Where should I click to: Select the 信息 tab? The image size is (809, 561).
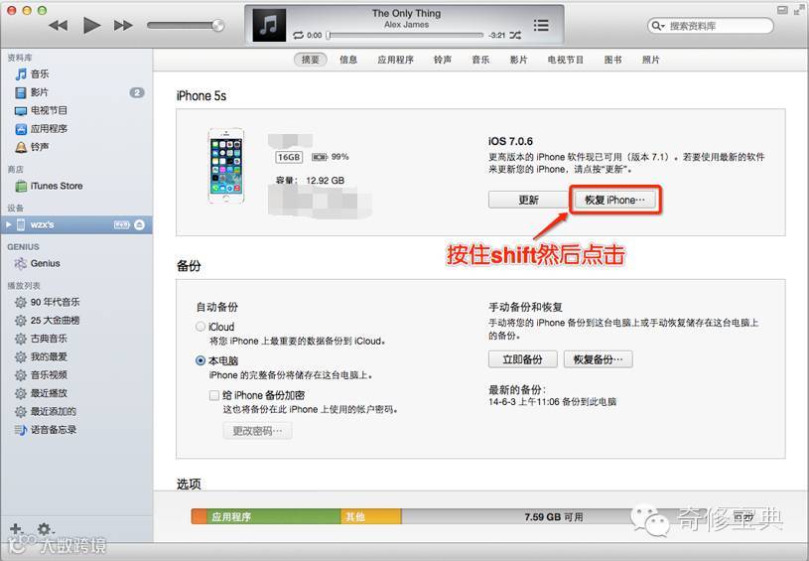coord(348,60)
